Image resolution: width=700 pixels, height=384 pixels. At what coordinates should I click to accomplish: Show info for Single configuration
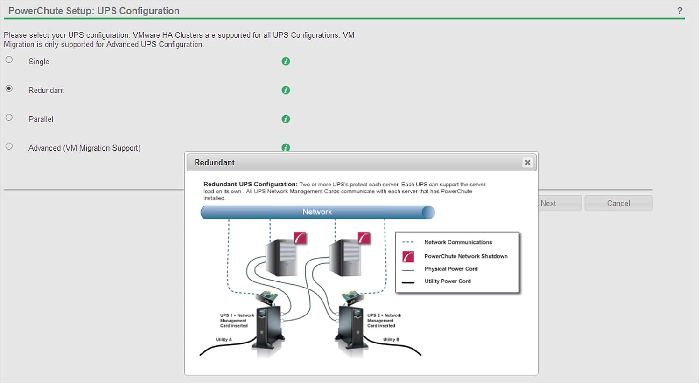(286, 62)
